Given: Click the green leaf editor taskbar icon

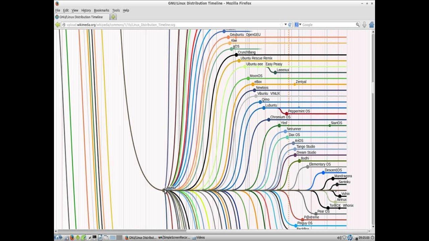Looking at the screenshot, I should pos(83,238).
